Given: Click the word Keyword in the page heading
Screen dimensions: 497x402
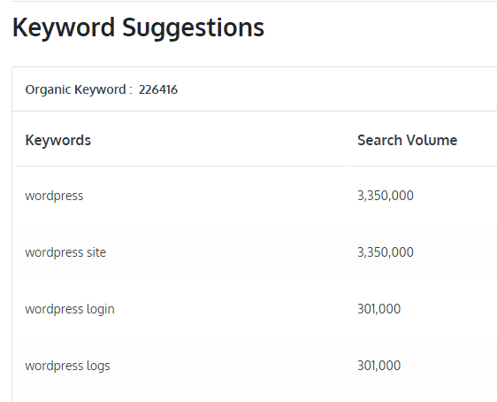Looking at the screenshot, I should point(64,28).
